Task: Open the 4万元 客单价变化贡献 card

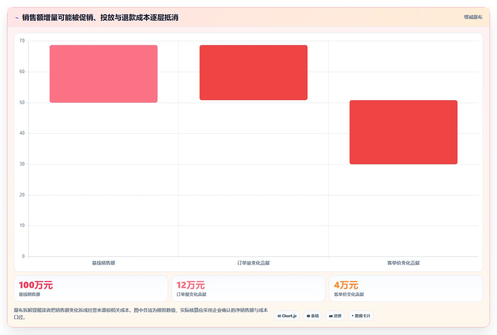Action: (x=406, y=288)
